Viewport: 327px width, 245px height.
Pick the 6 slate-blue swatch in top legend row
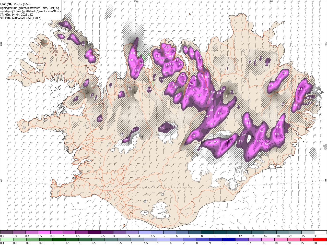click(x=182, y=232)
